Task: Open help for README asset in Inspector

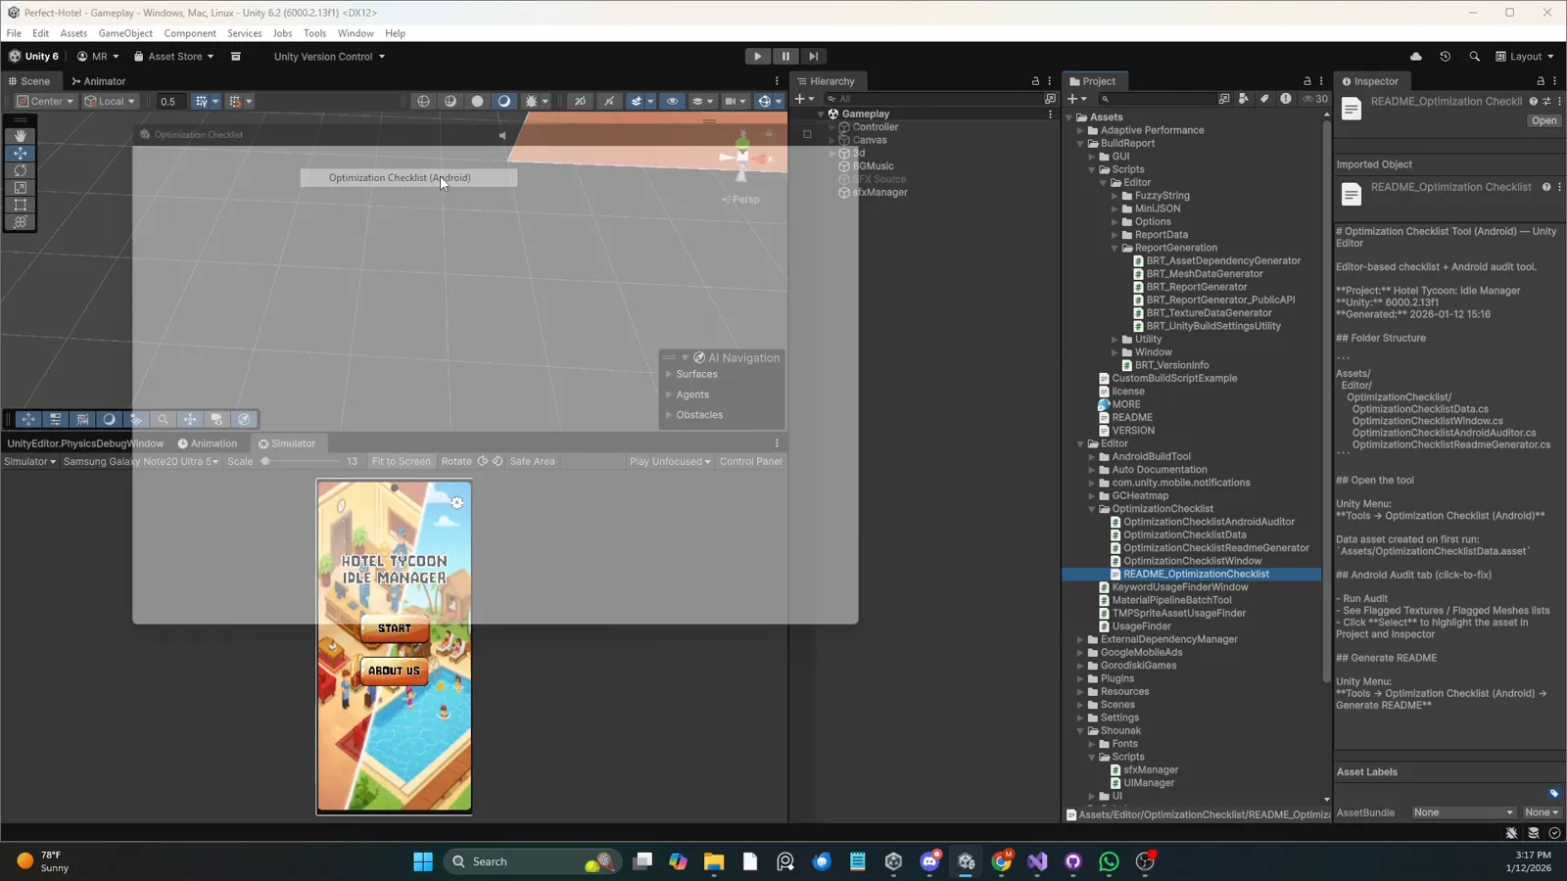Action: pyautogui.click(x=1534, y=101)
